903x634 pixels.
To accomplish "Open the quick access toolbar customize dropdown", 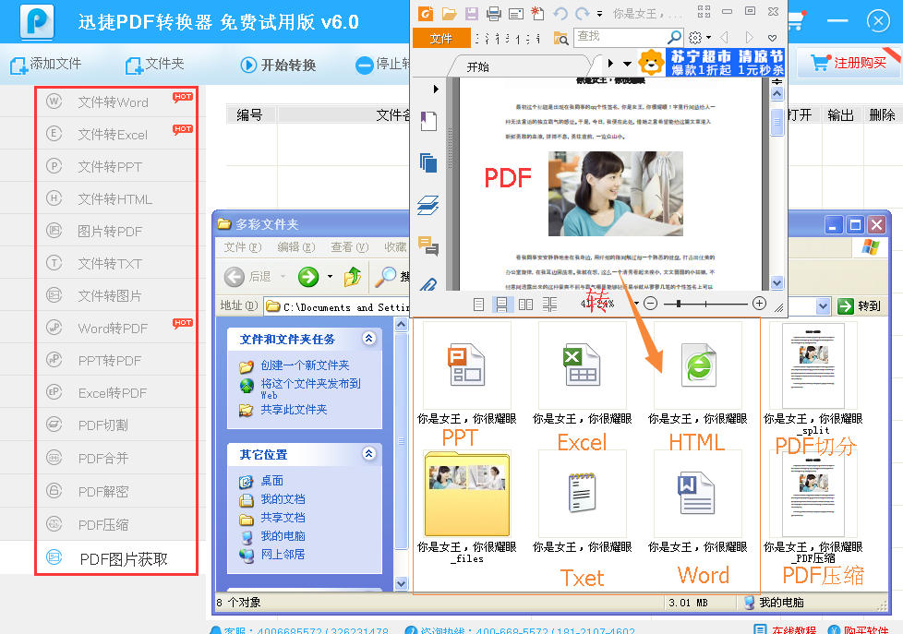I will click(599, 14).
